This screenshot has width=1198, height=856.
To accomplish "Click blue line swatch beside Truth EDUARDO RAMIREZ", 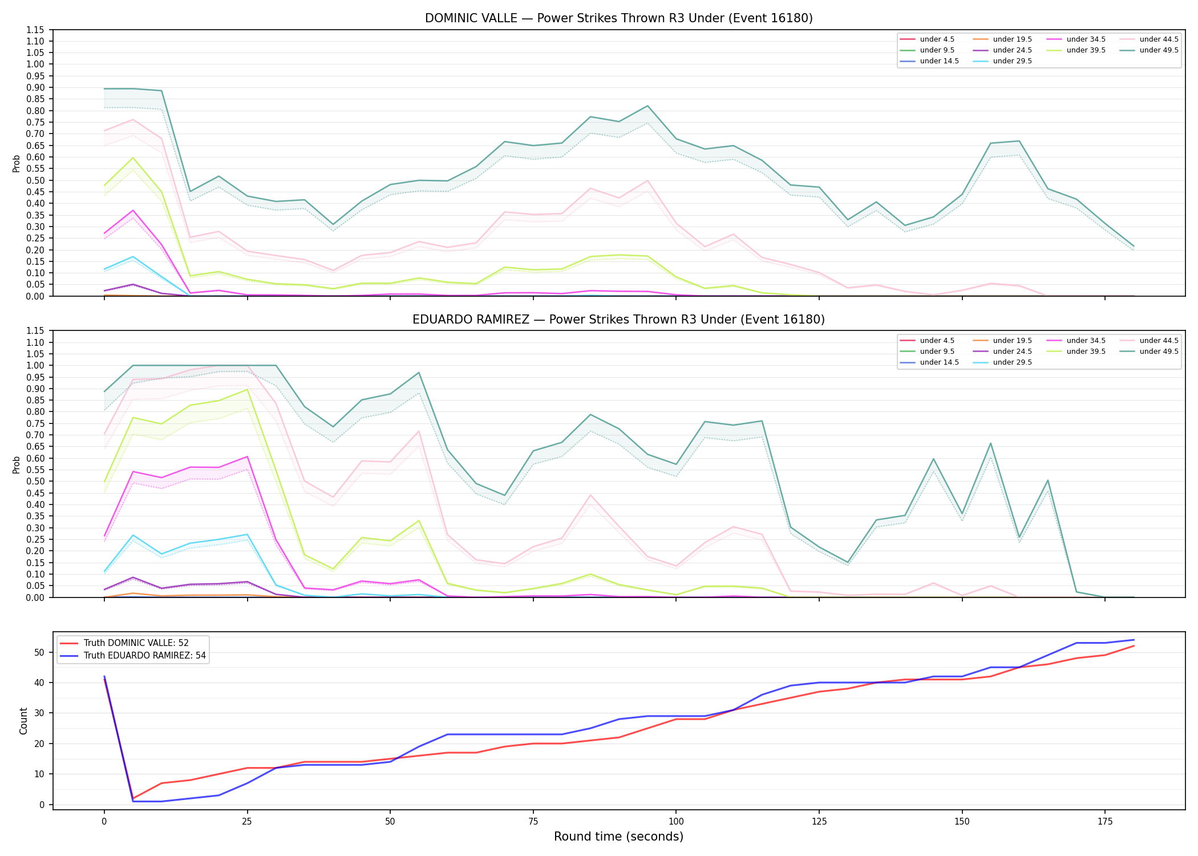I will pos(69,656).
